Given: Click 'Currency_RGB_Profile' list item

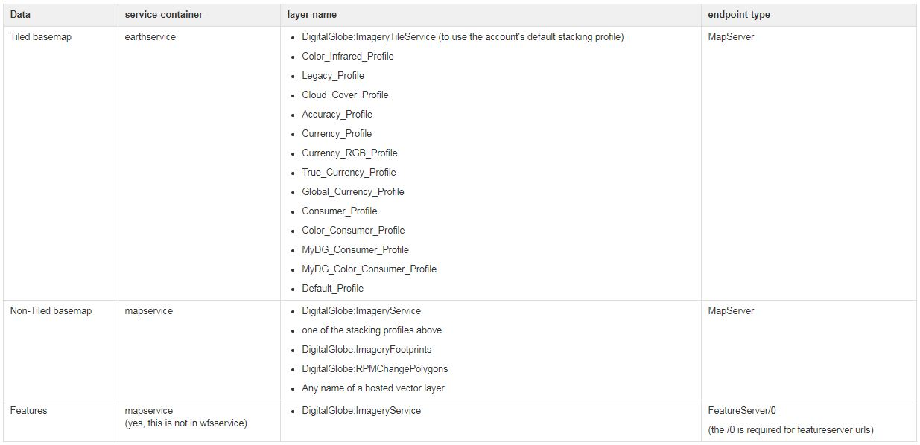Looking at the screenshot, I should tap(349, 153).
